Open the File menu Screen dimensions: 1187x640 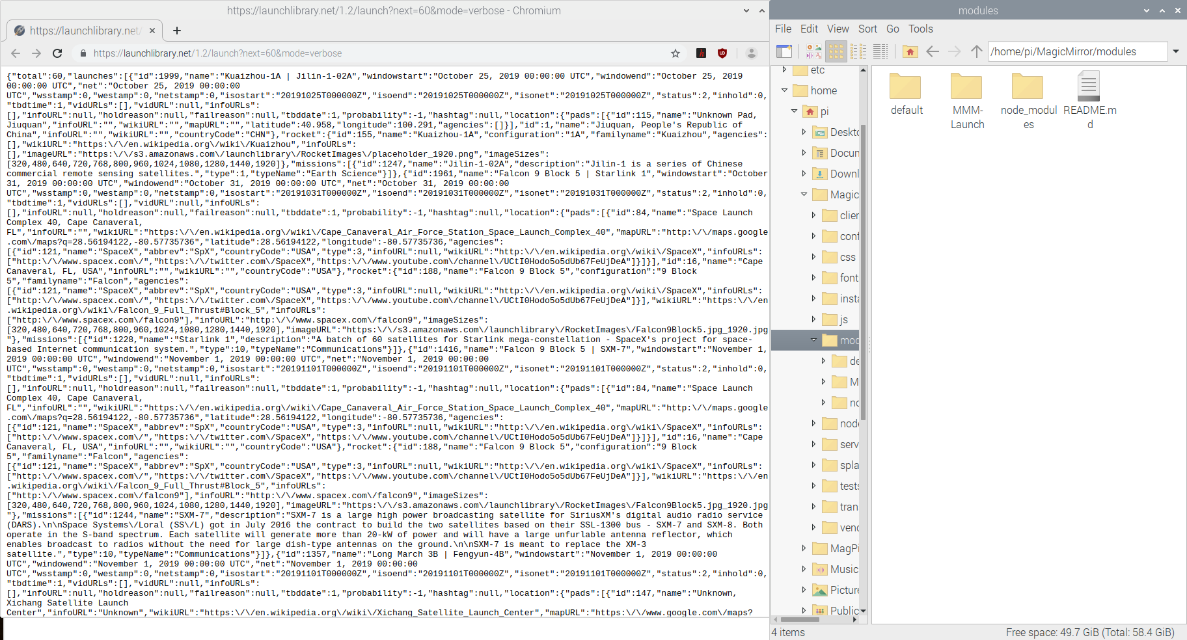tap(784, 29)
